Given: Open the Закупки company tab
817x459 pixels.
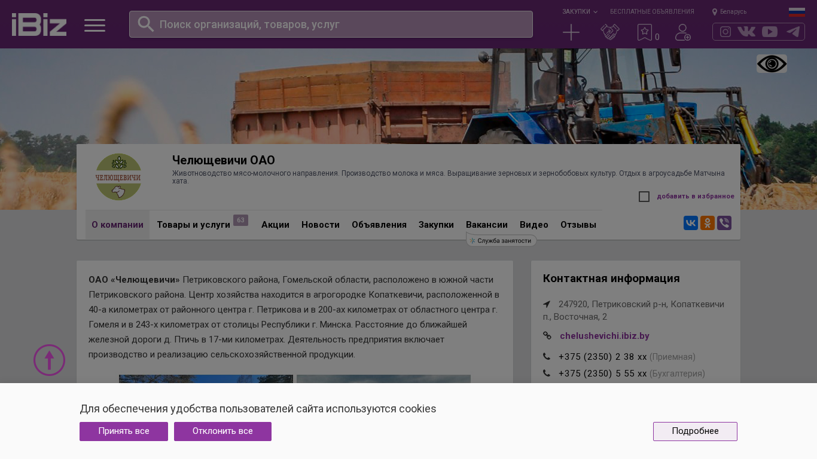Looking at the screenshot, I should click(436, 225).
